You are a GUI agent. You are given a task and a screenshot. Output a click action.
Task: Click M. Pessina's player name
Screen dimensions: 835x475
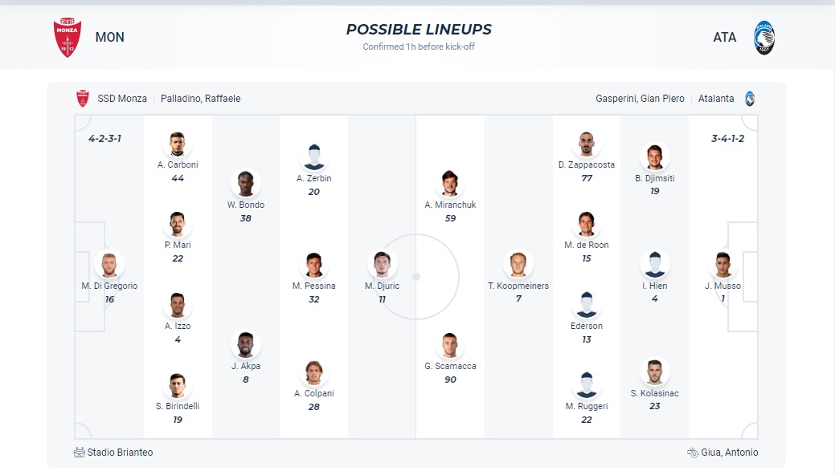point(314,286)
